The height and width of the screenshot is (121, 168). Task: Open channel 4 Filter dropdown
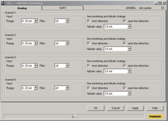pos(67,88)
